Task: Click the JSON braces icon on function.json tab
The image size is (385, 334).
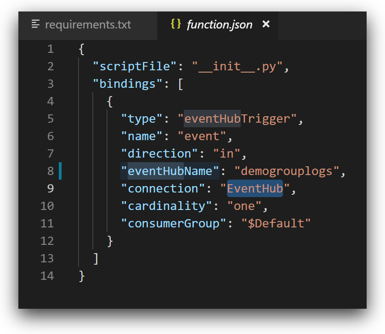Action: [x=176, y=24]
